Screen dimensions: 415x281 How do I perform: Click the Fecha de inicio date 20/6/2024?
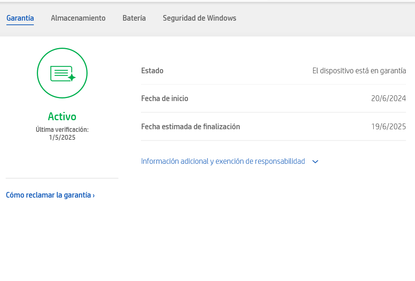(x=388, y=98)
